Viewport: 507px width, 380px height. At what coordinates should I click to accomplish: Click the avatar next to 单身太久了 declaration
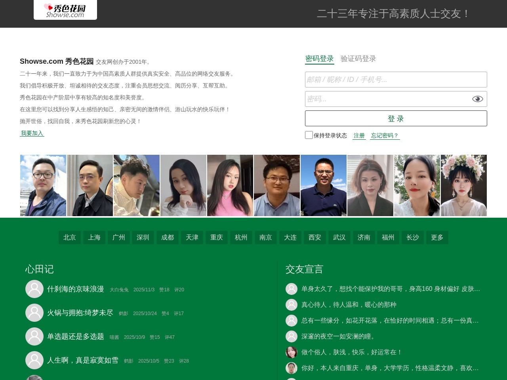[292, 289]
